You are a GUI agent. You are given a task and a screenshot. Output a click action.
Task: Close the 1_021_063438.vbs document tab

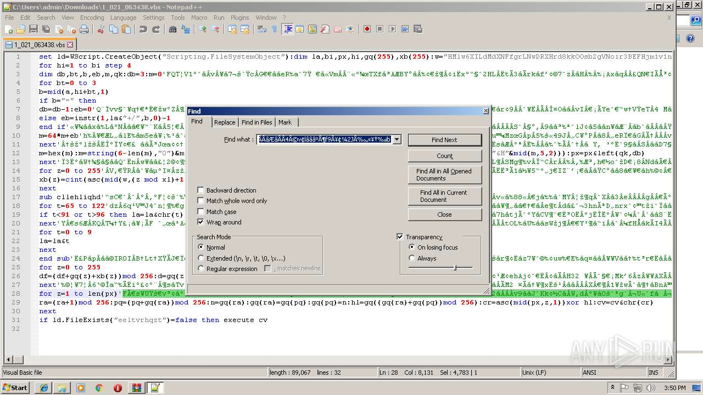pyautogui.click(x=70, y=44)
